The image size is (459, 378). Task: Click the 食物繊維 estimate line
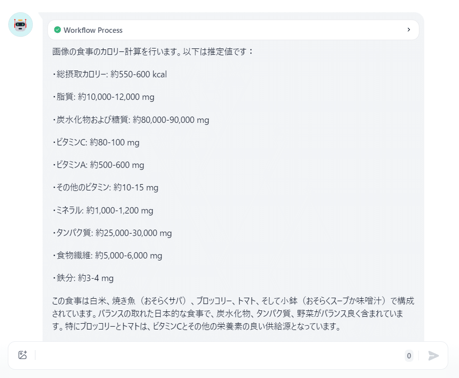[x=107, y=255]
